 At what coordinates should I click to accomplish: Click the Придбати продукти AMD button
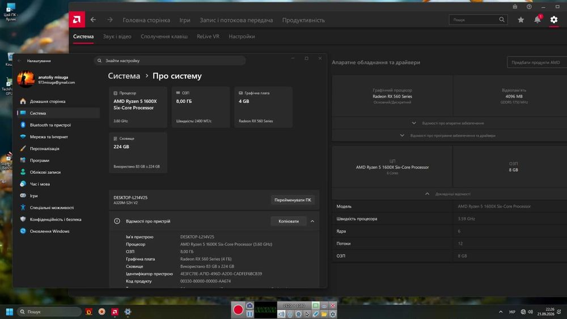[x=536, y=62]
